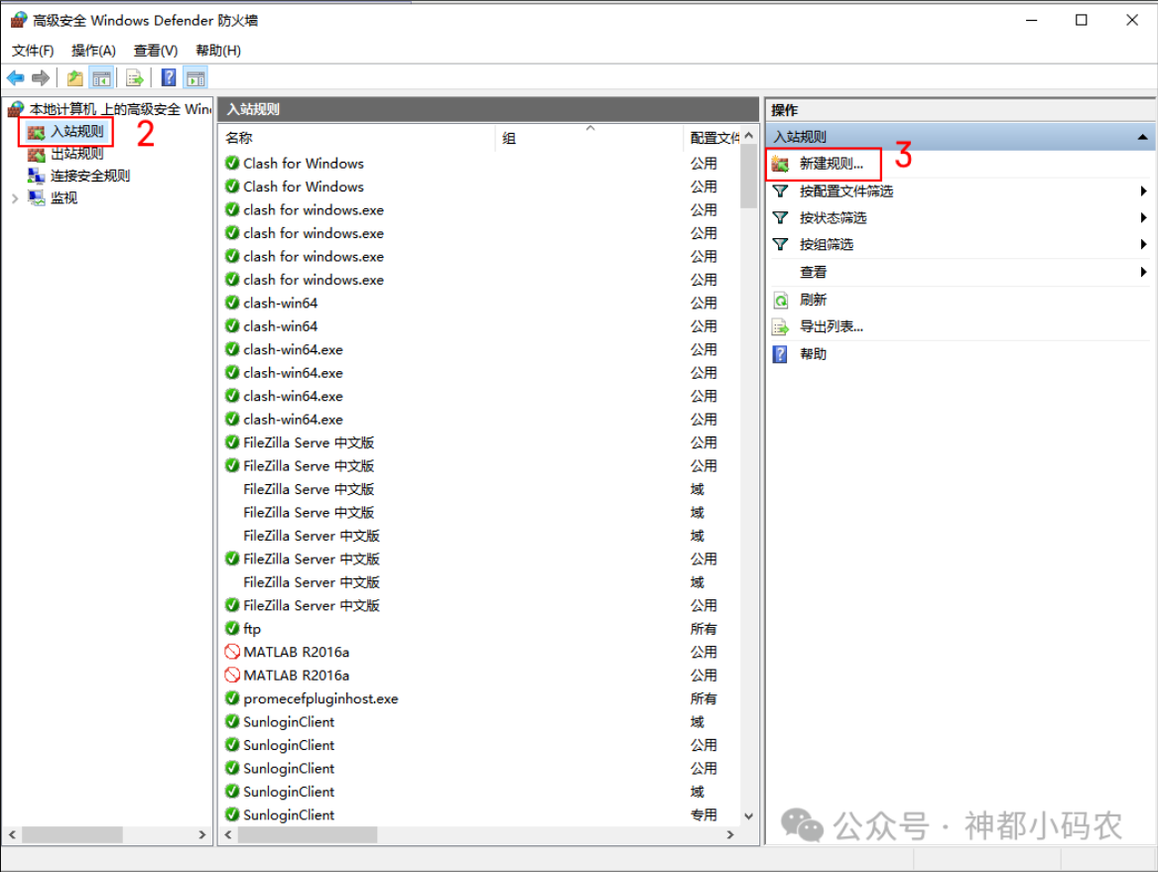Click 新建规则... in actions pane
This screenshot has height=872, width=1158.
831,164
